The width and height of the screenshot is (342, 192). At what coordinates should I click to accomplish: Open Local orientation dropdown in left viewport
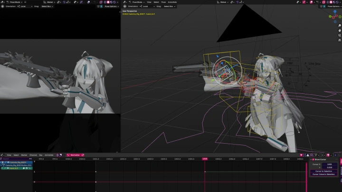(x=25, y=6)
